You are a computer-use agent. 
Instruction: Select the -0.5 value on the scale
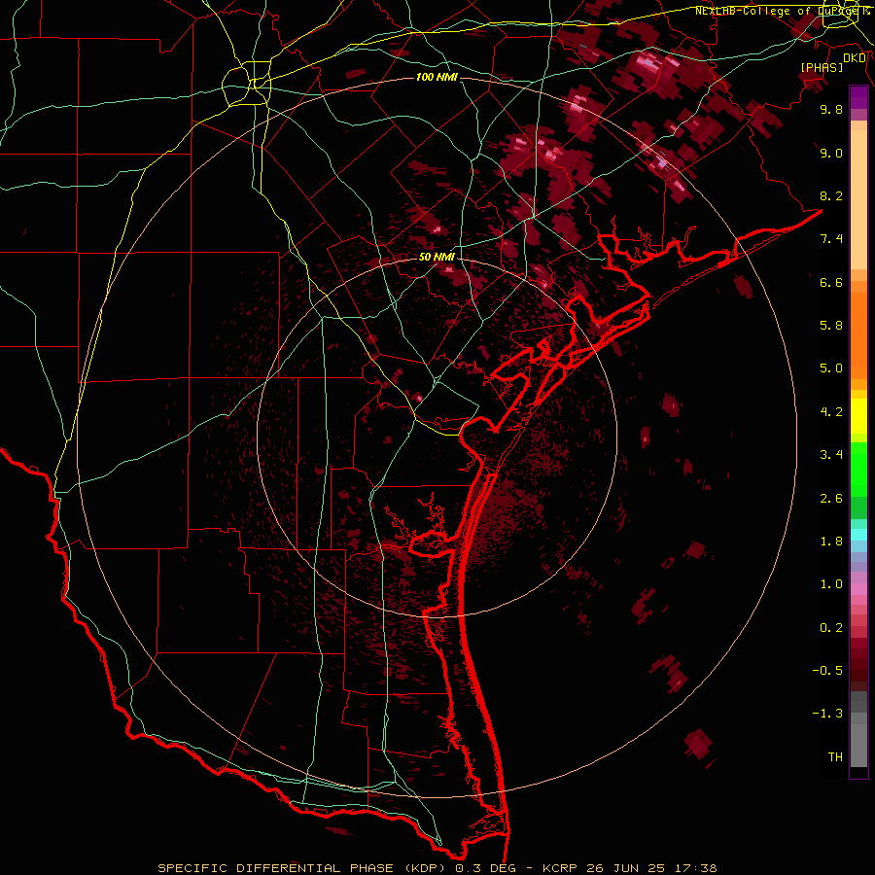[x=827, y=671]
